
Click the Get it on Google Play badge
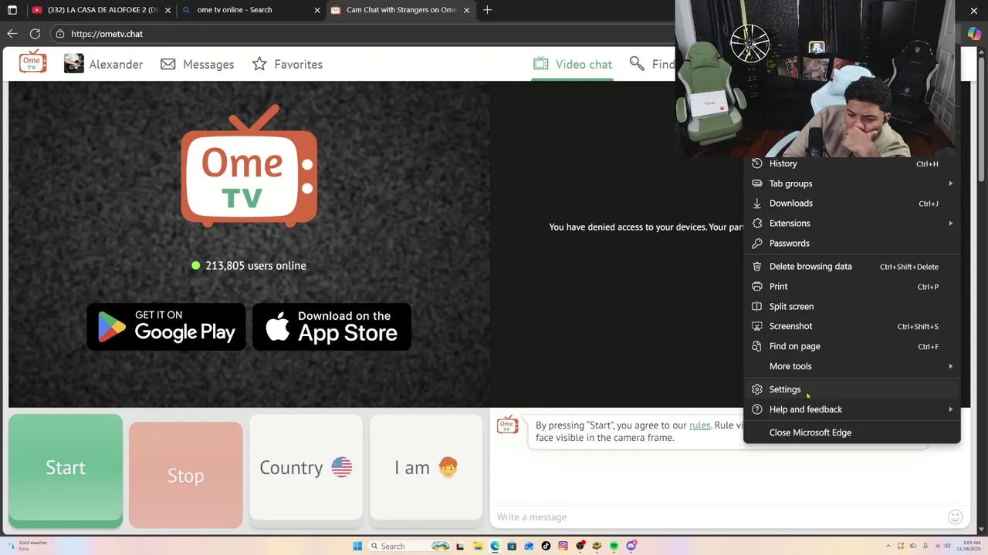click(166, 326)
